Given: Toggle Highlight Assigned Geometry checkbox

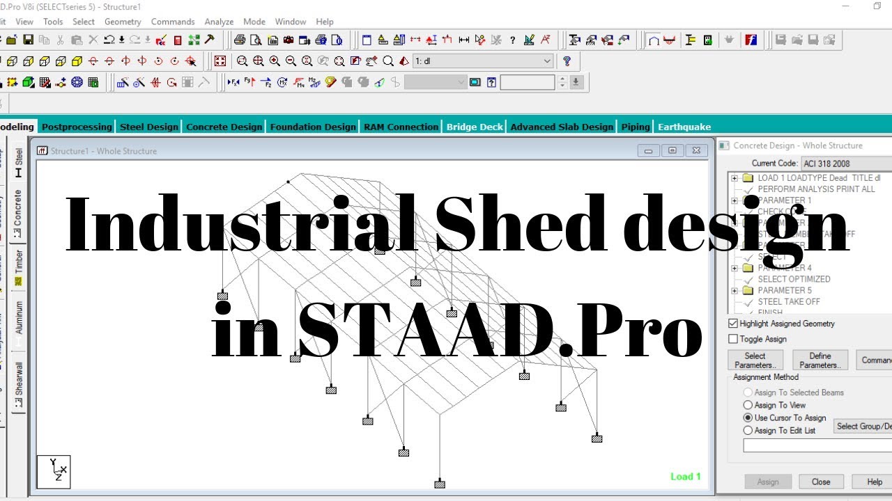Looking at the screenshot, I should (733, 324).
